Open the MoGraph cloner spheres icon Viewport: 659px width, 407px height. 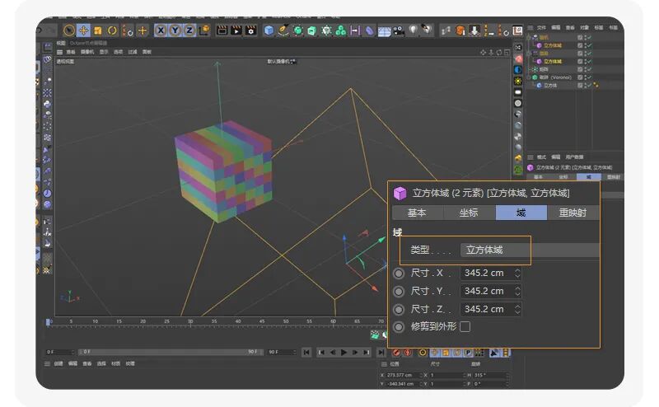(341, 30)
